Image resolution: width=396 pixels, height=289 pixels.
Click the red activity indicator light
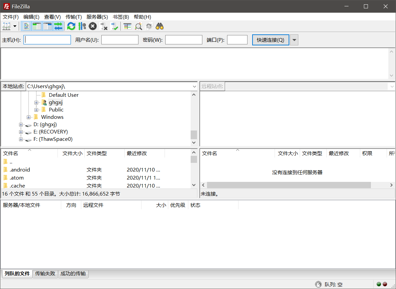click(385, 284)
